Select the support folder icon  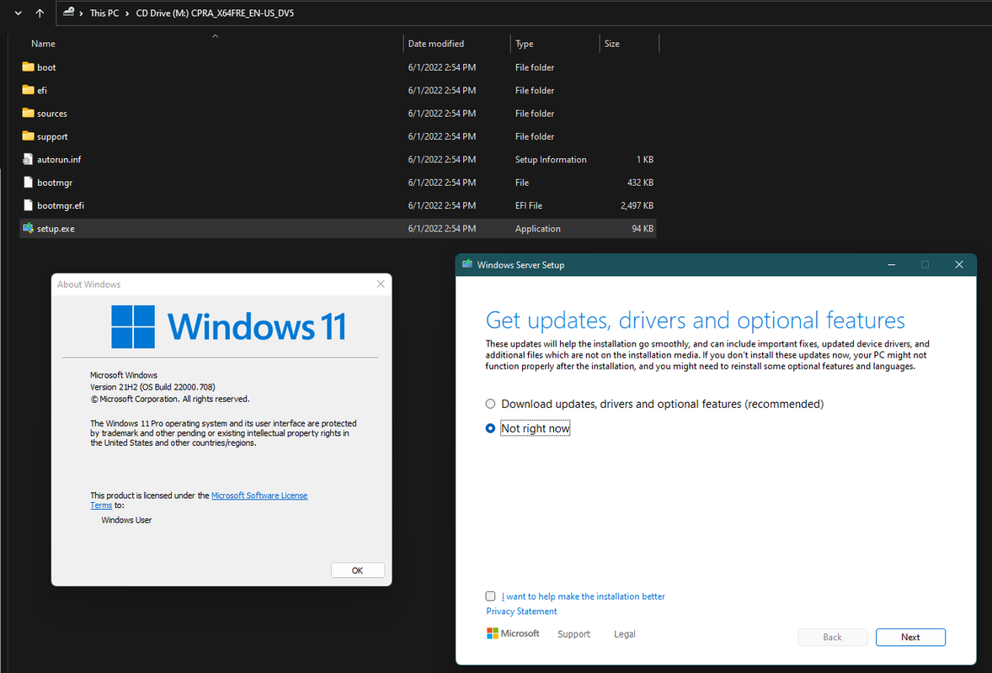click(x=28, y=136)
